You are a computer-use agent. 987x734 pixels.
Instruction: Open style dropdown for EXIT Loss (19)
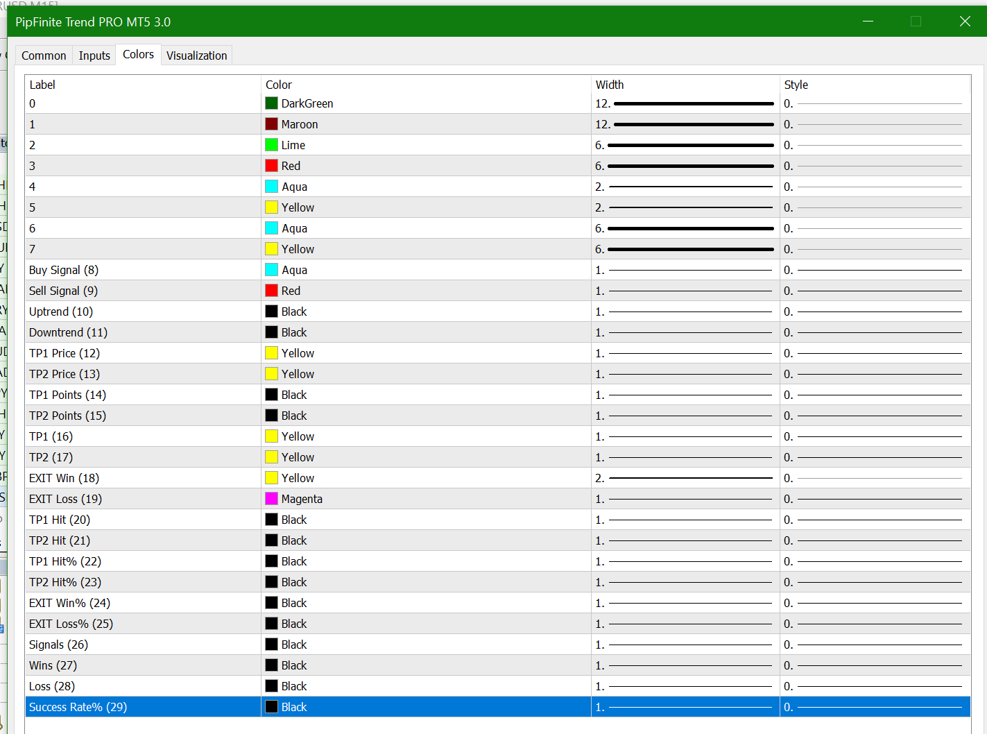tap(875, 499)
